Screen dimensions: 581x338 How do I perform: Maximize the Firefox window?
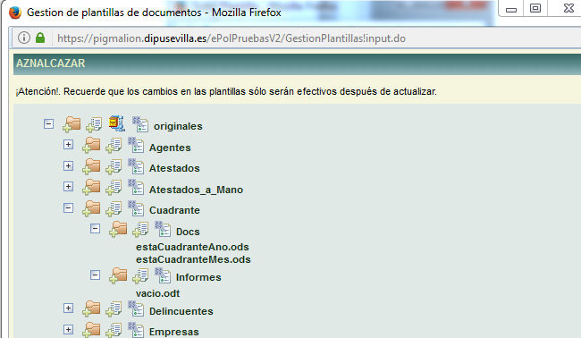click(x=535, y=9)
